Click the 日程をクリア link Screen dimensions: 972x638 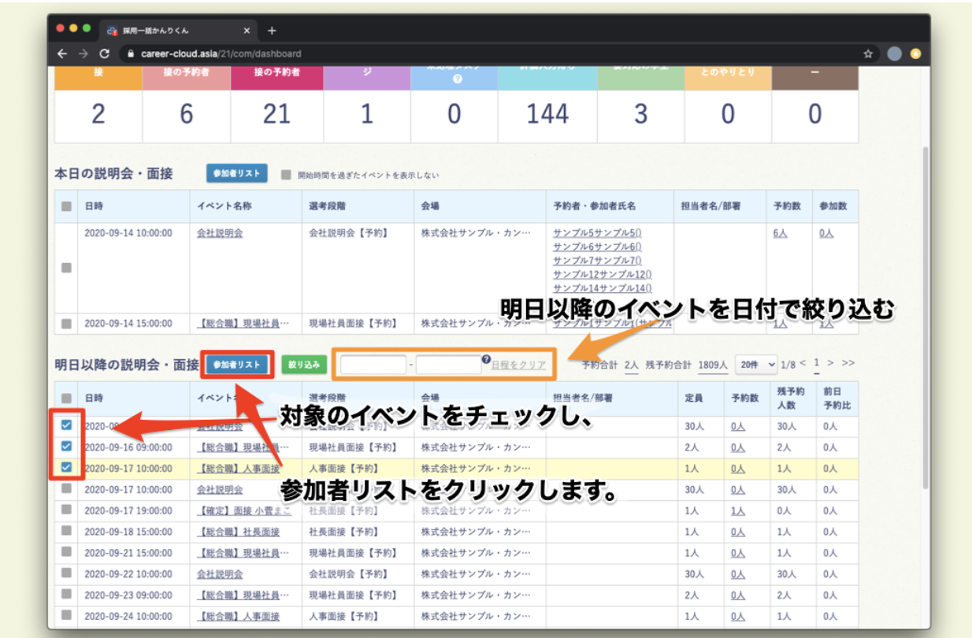[518, 365]
